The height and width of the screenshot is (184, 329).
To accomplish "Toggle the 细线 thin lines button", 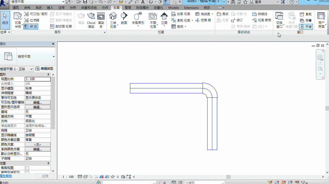I will click(x=31, y=27).
